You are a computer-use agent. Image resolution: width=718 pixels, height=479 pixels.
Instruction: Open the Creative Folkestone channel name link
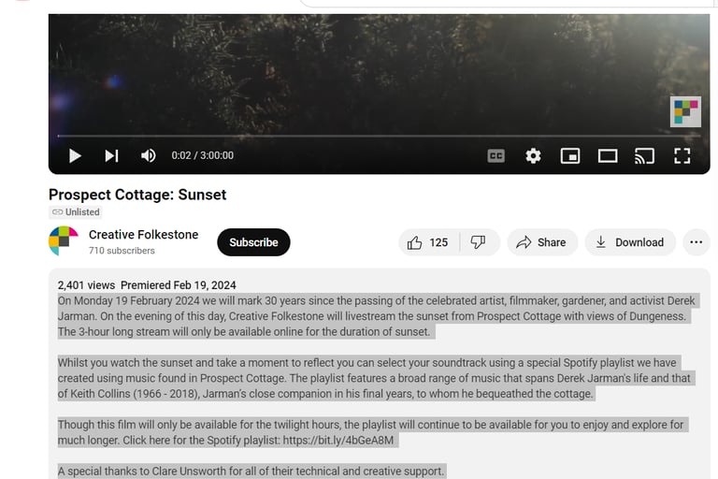tap(143, 235)
